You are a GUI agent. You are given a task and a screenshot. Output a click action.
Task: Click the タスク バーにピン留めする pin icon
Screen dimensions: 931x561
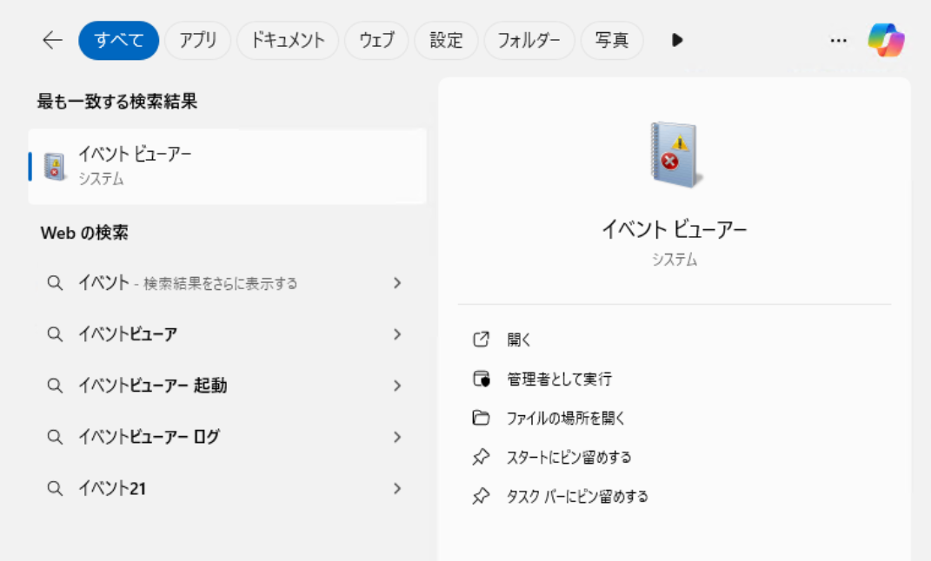pos(482,497)
